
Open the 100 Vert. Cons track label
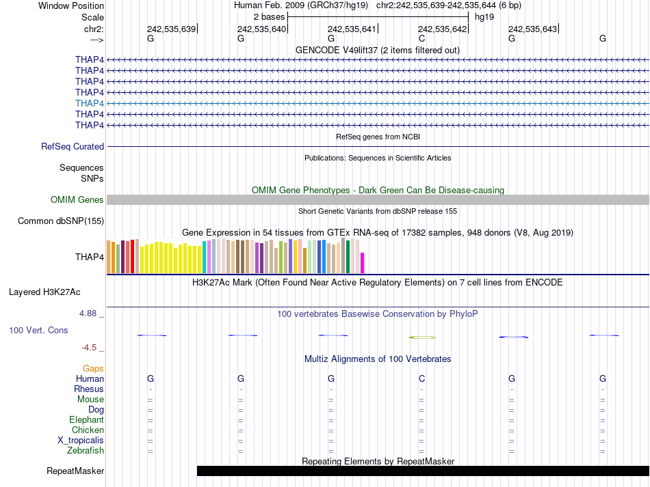click(38, 330)
